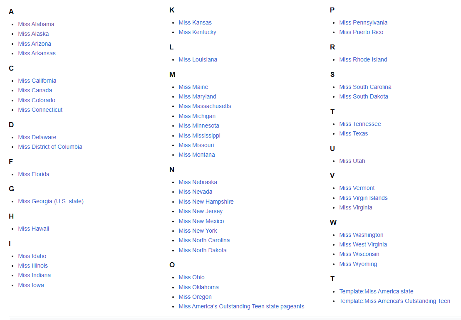Visit the Miss Washington page
The image size is (461, 320).
click(361, 235)
